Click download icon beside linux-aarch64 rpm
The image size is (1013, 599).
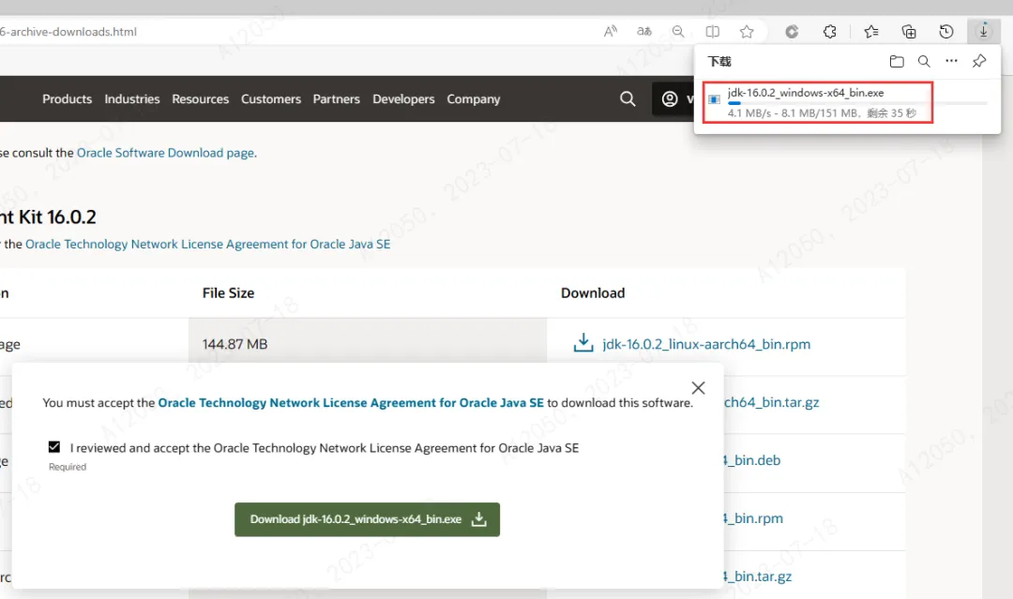[x=583, y=343]
